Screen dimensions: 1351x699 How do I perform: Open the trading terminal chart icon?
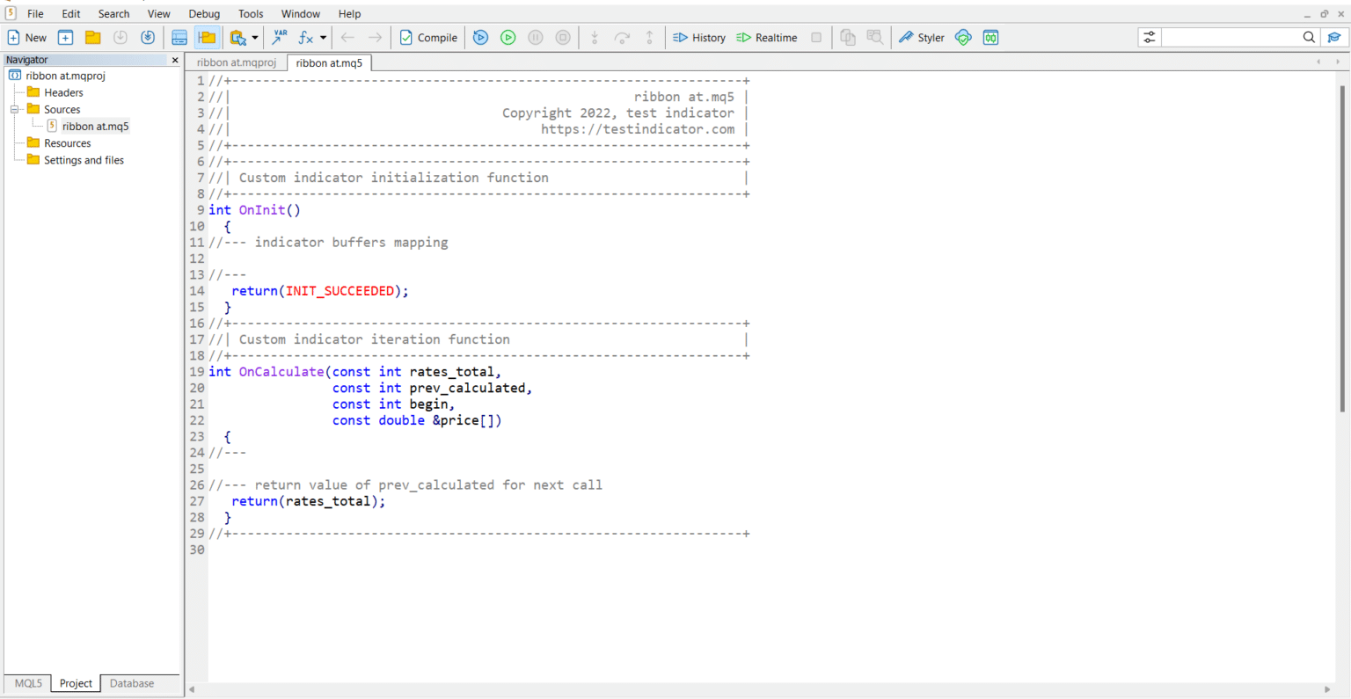click(990, 38)
